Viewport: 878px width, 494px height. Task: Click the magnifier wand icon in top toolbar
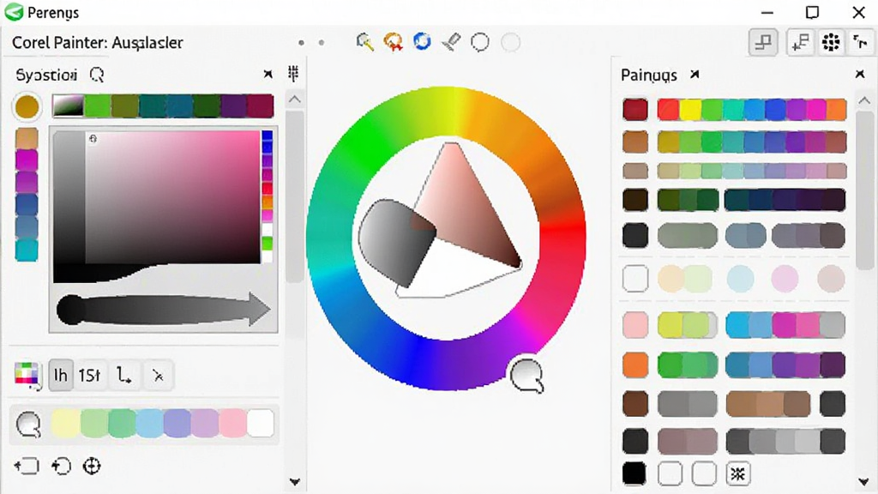coord(365,42)
